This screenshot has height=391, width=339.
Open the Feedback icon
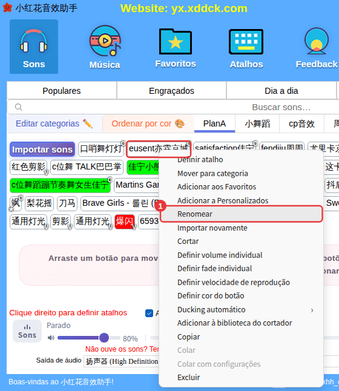(317, 48)
